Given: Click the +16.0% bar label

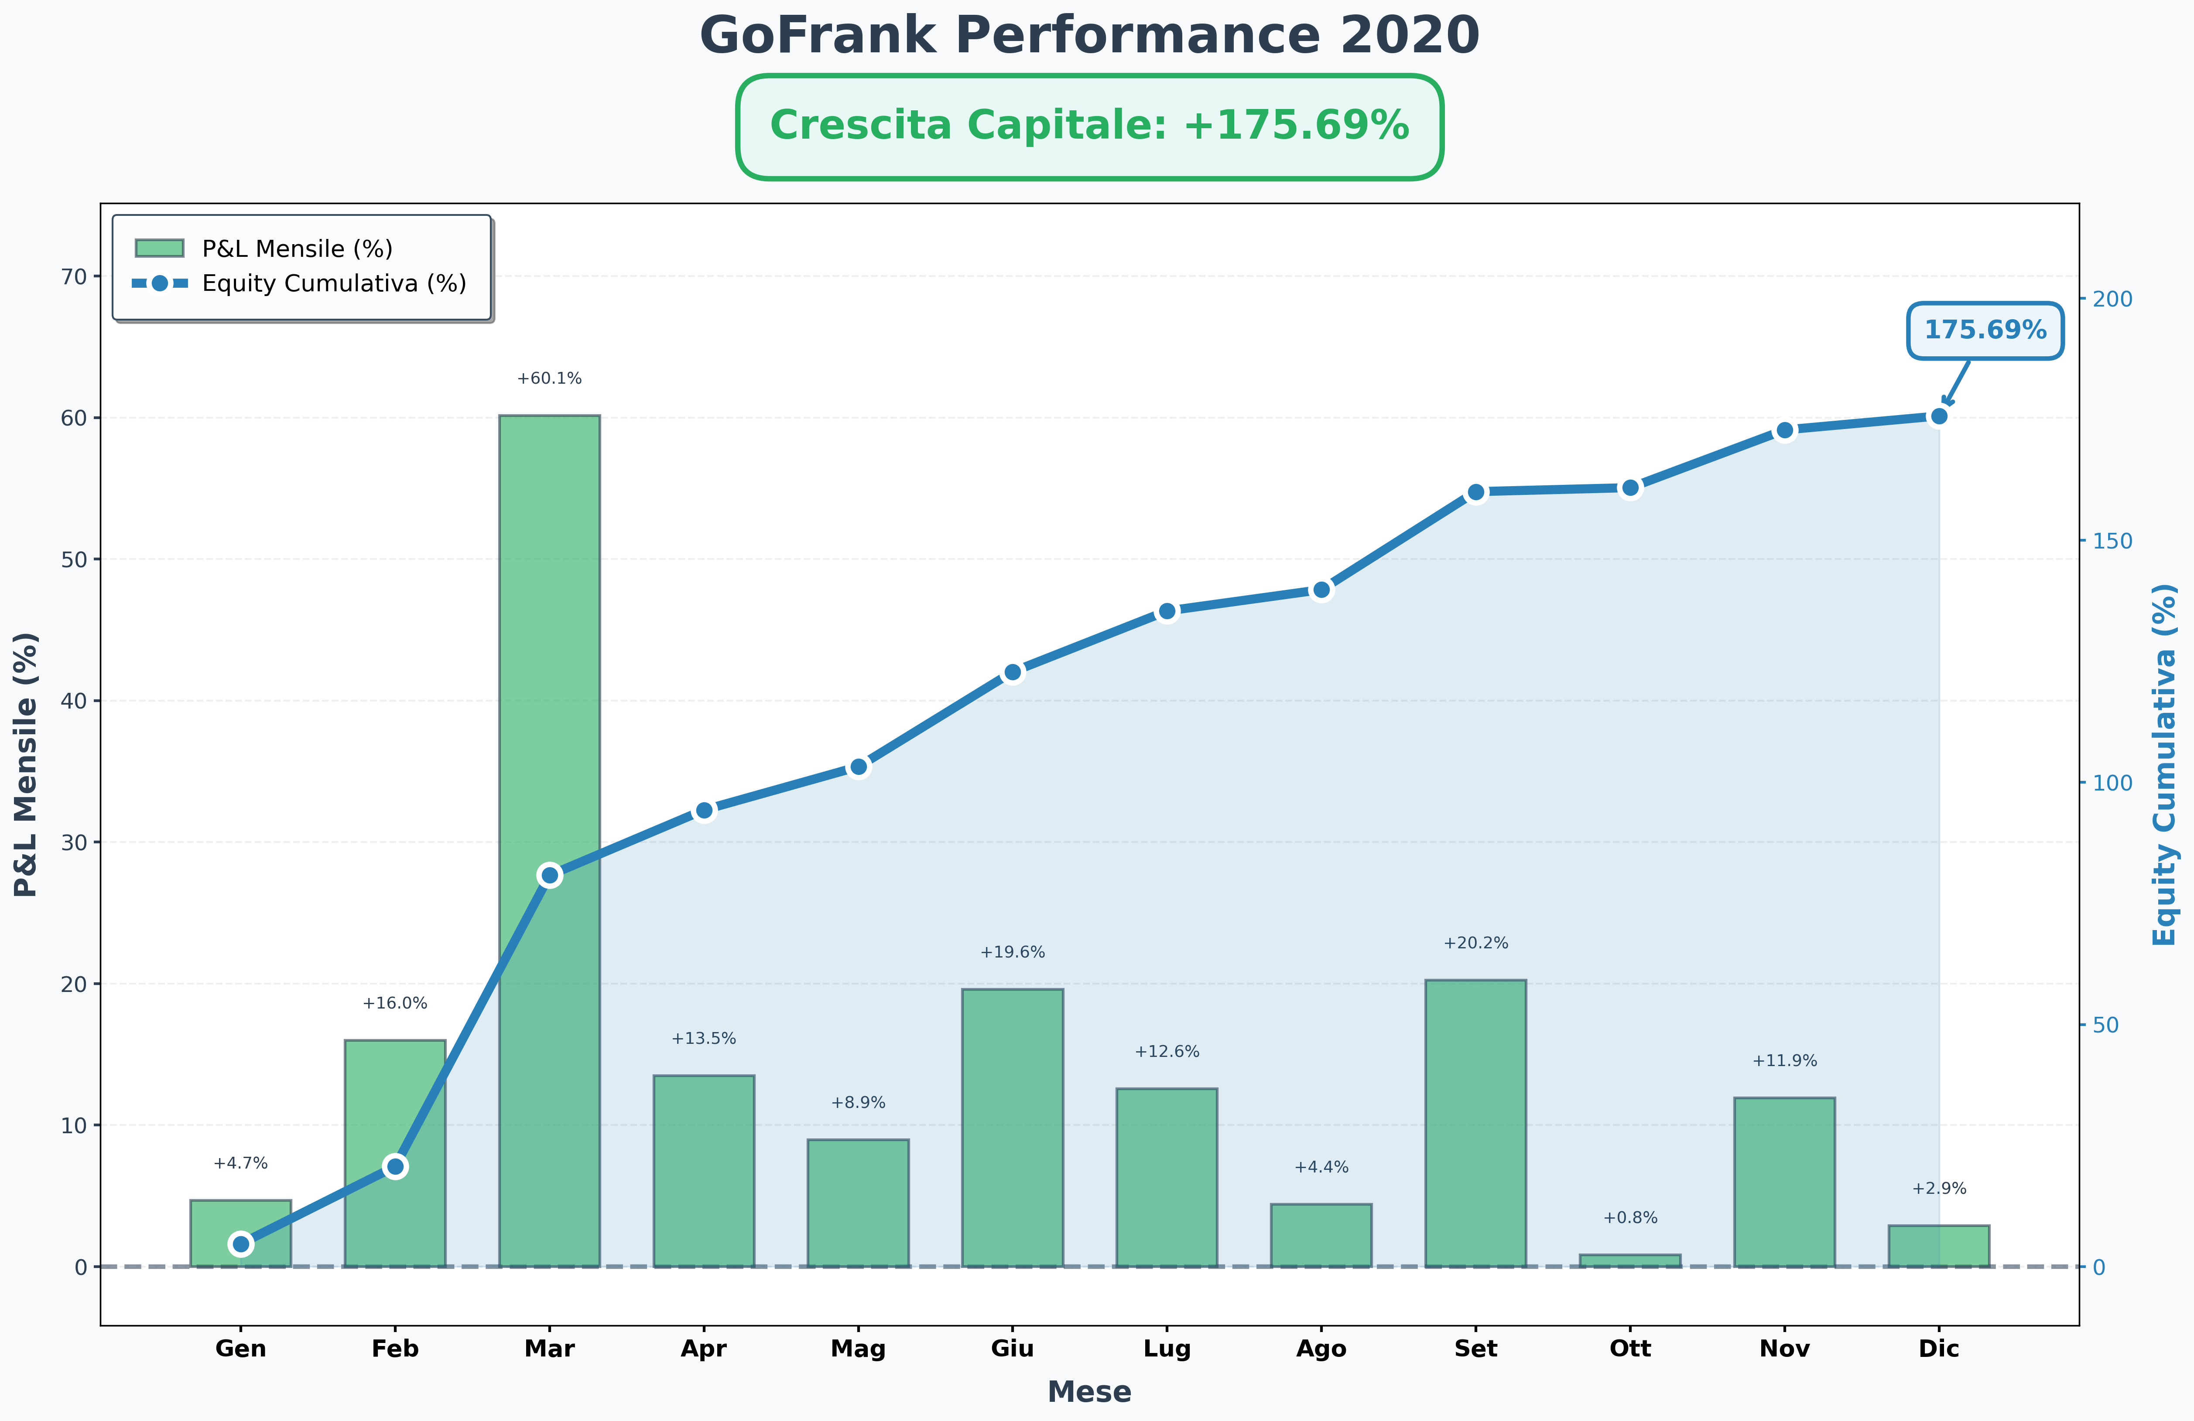Looking at the screenshot, I should coord(394,1004).
